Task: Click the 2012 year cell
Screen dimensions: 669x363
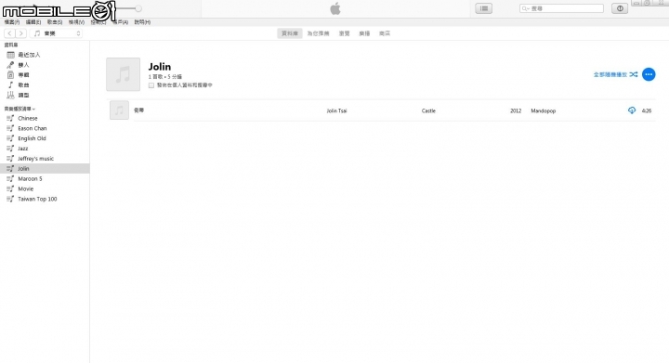Action: tap(516, 110)
